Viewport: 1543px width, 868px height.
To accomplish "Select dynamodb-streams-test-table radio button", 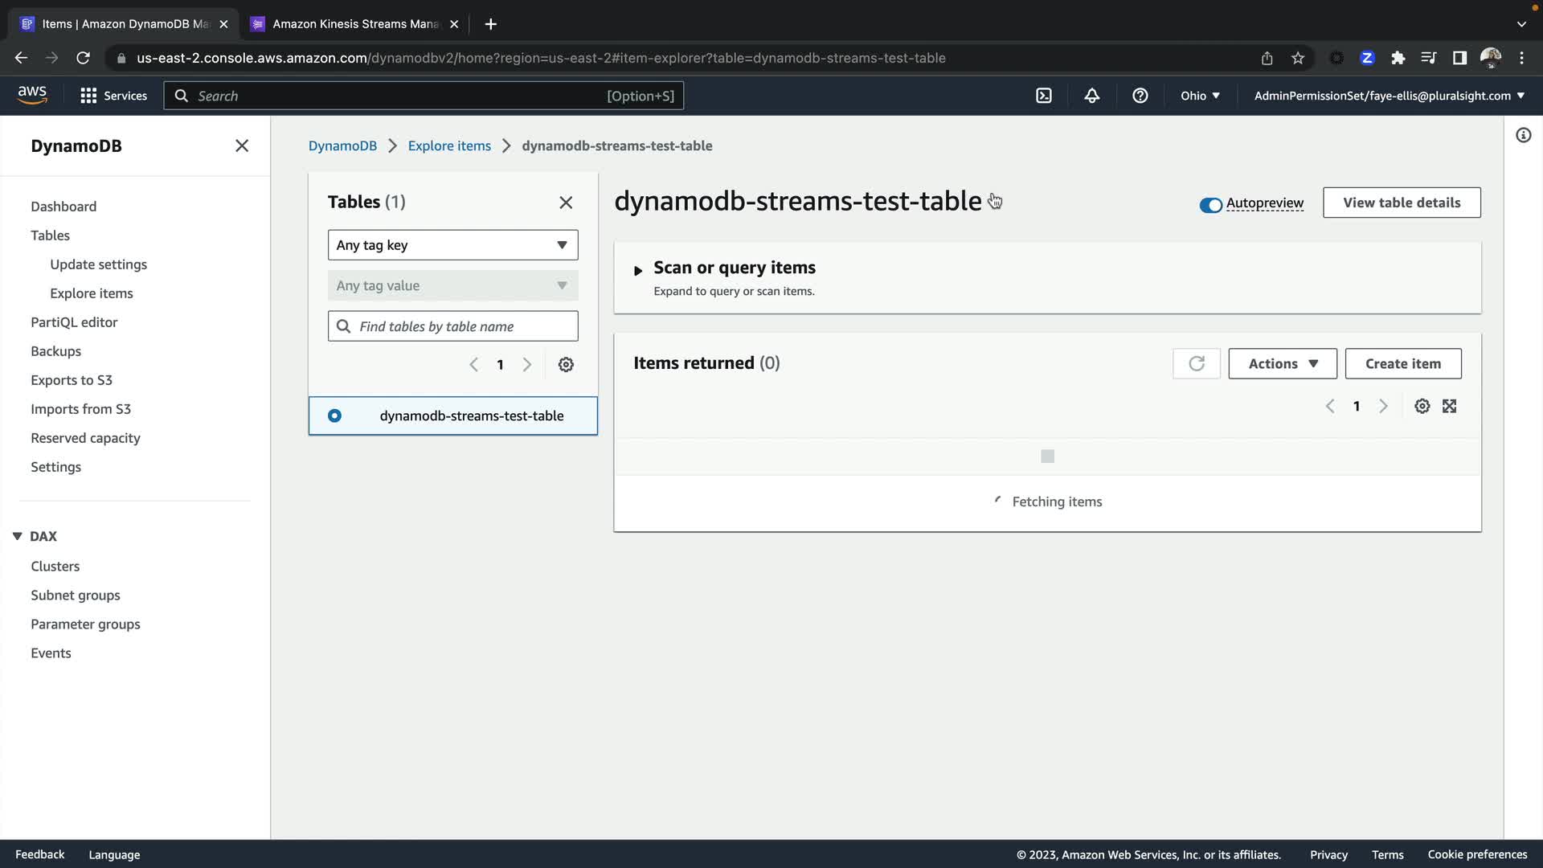I will click(x=334, y=416).
